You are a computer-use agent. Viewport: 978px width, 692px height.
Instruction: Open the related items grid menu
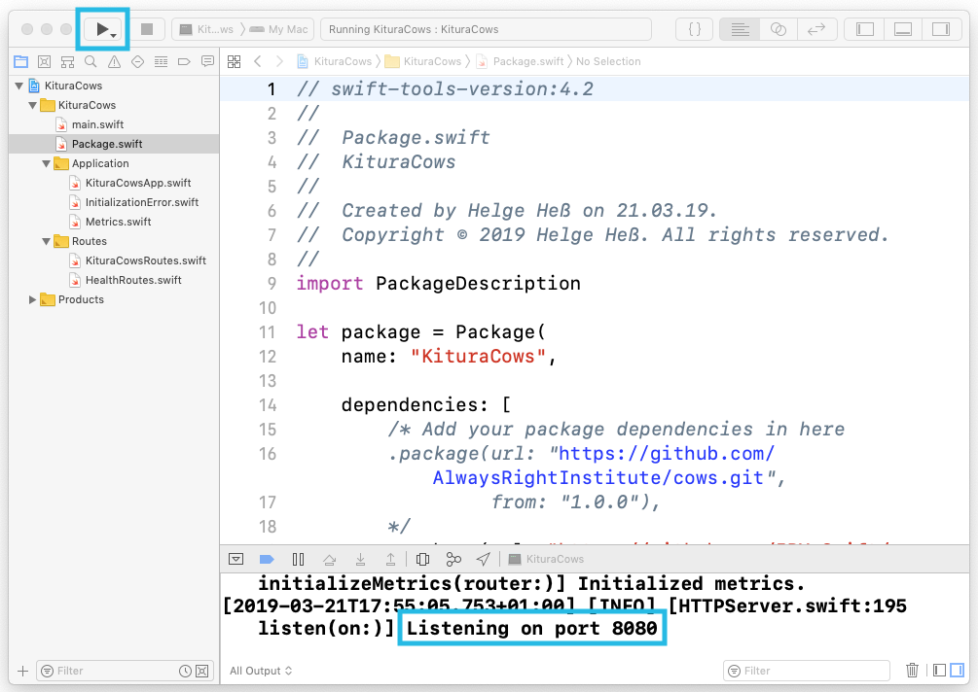[x=234, y=61]
